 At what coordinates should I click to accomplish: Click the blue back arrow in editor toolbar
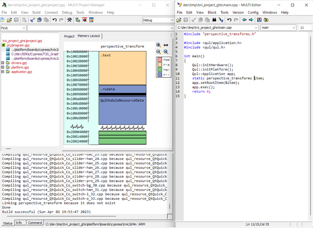pyautogui.click(x=244, y=20)
